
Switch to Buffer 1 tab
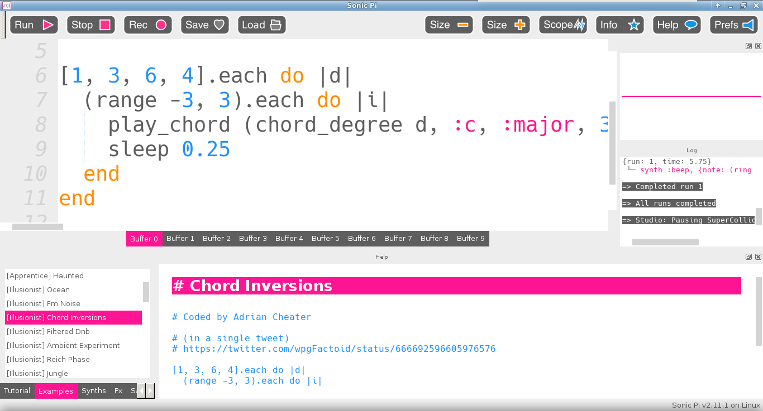point(180,239)
